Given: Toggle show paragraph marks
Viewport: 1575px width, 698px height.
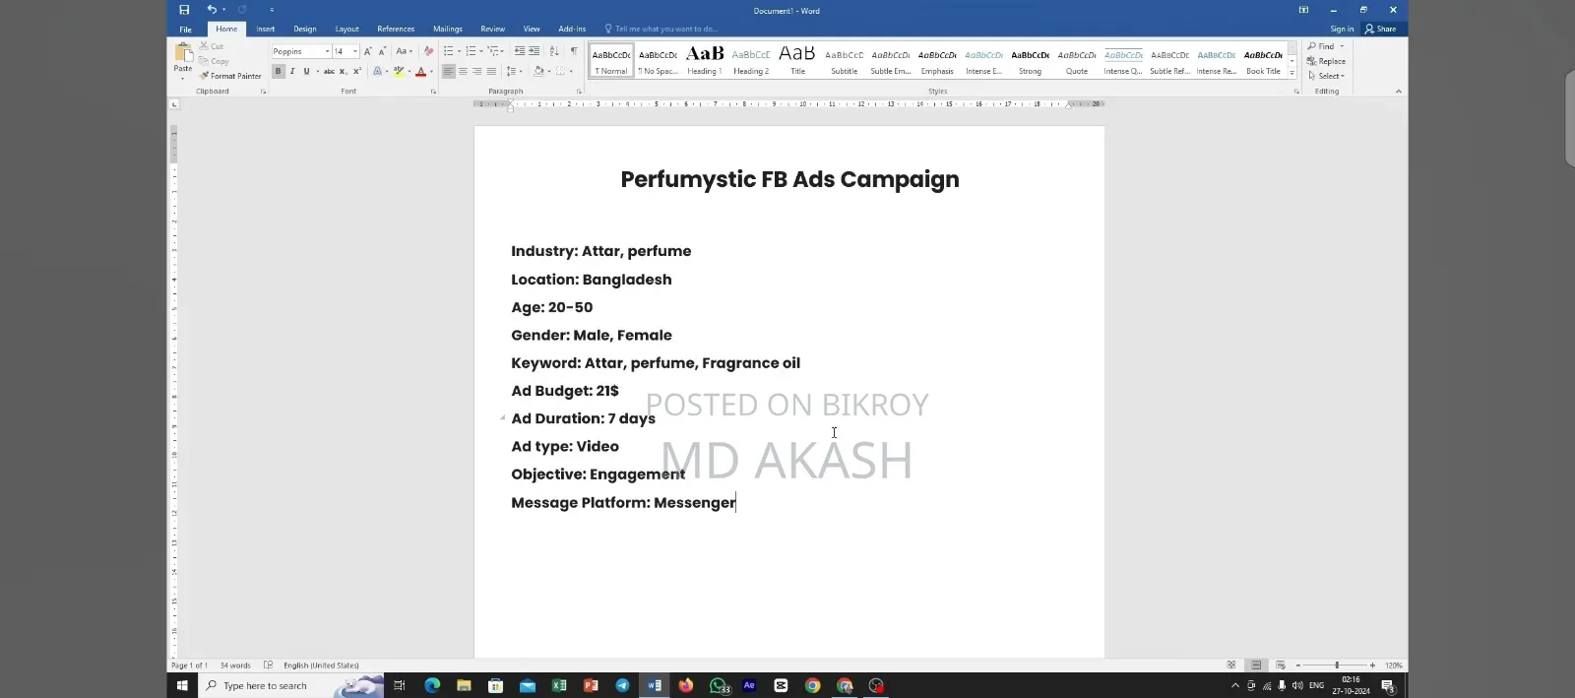Looking at the screenshot, I should pos(573,51).
